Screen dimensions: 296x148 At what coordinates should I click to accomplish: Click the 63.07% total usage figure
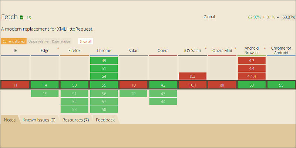(x=289, y=17)
